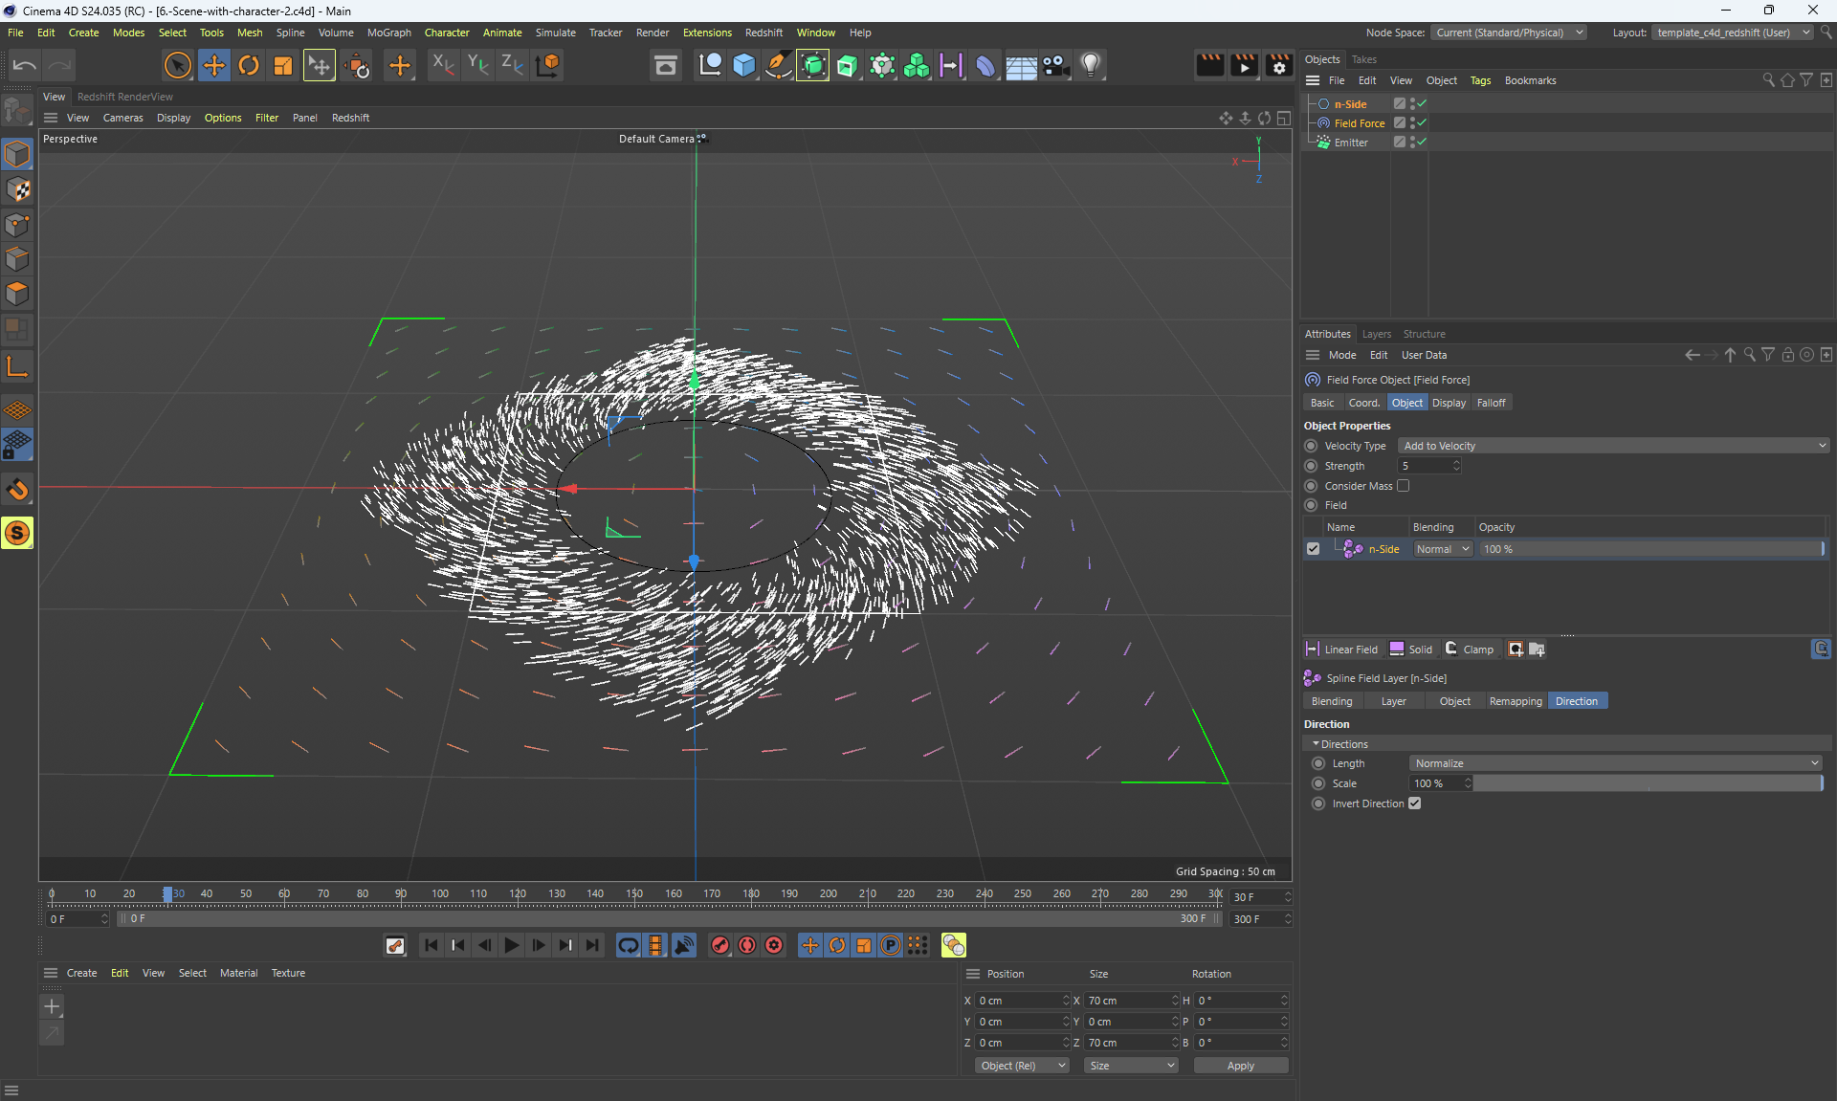Click the Apply button
This screenshot has width=1837, height=1101.
click(1240, 1066)
